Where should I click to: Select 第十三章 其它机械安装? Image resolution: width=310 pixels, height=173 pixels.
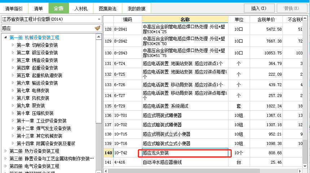click(x=39, y=136)
